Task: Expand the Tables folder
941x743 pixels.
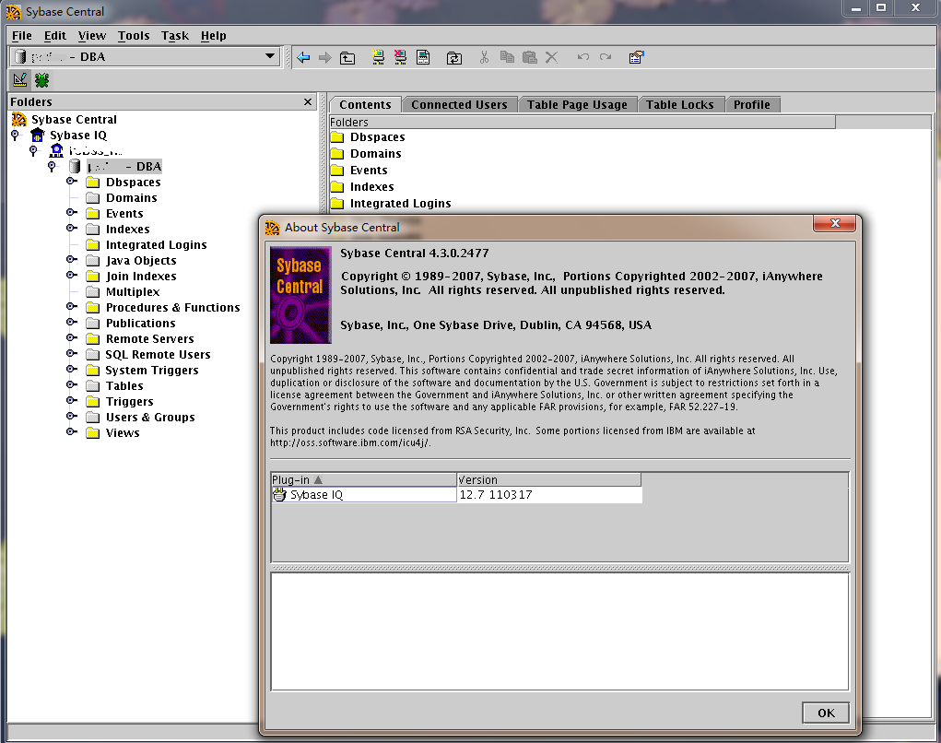Action: [71, 384]
